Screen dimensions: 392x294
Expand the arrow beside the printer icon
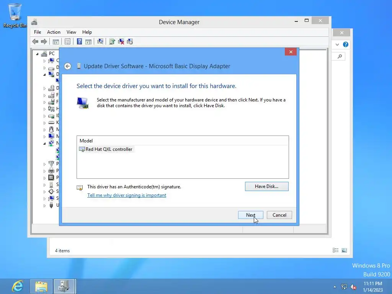click(44, 171)
